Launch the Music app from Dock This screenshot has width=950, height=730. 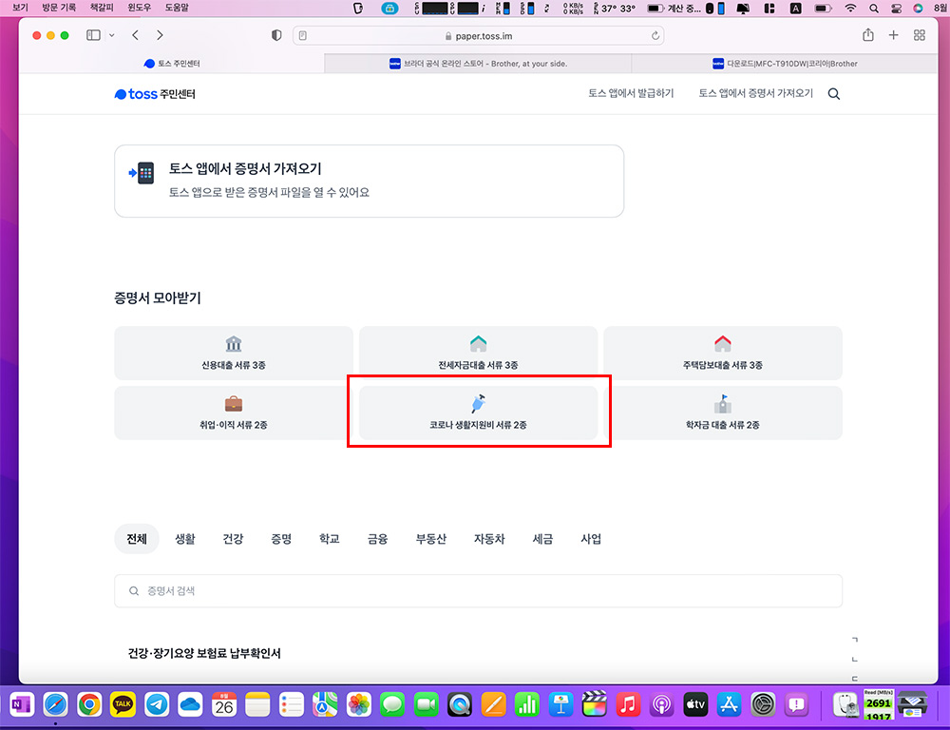628,704
